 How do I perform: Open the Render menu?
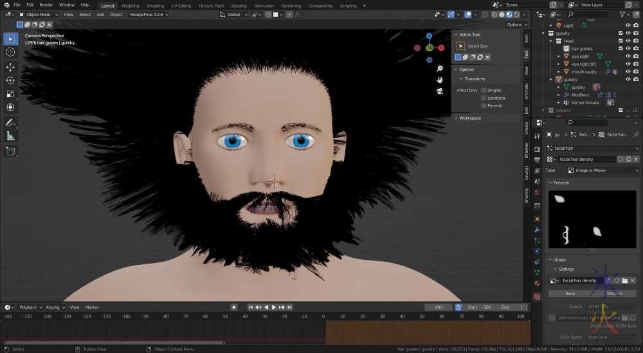(x=46, y=5)
